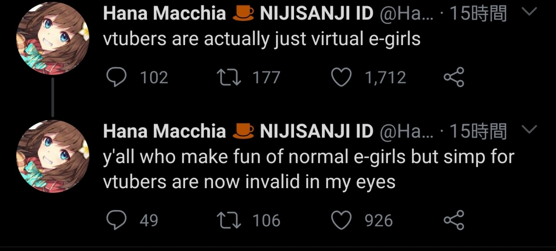Image resolution: width=556 pixels, height=251 pixels.
Task: Open the 'y'all who make fun' tweet text
Action: tap(308, 170)
